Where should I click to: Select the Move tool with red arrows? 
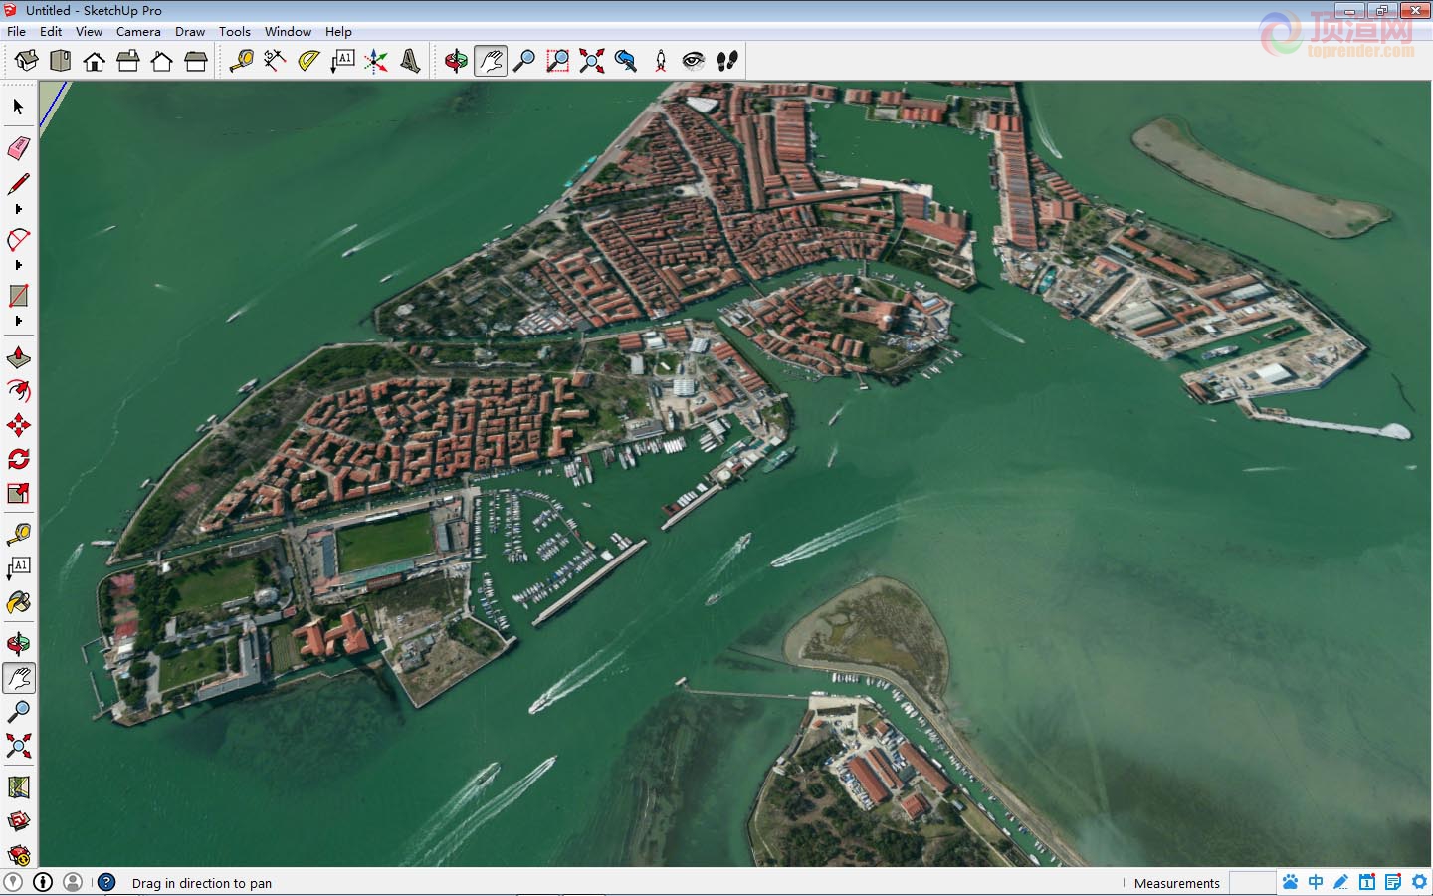(19, 425)
